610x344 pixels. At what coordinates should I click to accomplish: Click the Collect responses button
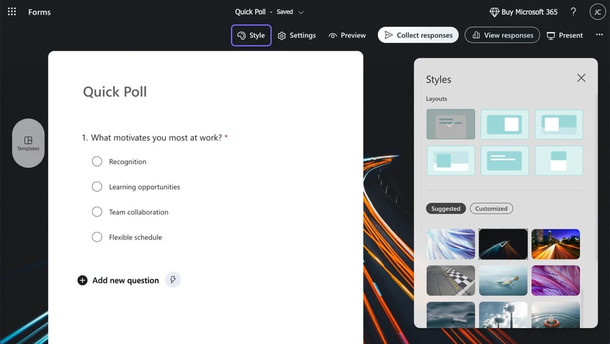[x=418, y=35]
